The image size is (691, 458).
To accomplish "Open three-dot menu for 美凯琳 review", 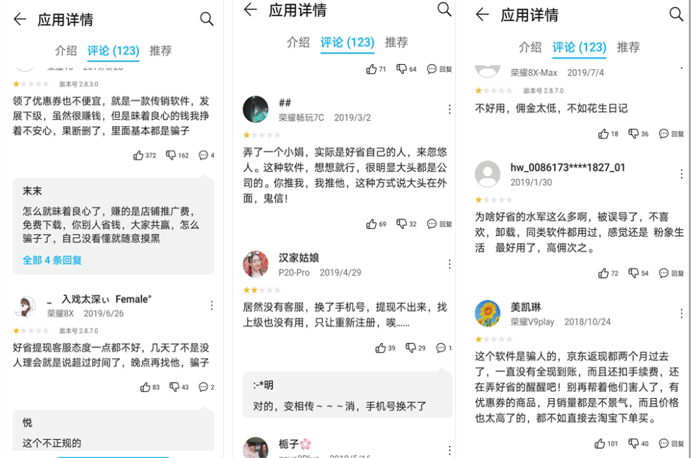I will [681, 314].
